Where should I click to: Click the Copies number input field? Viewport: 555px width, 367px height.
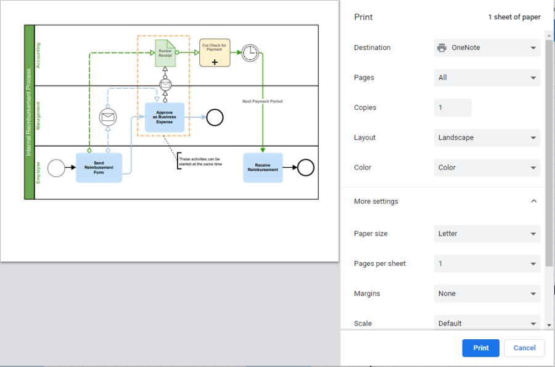tap(453, 107)
